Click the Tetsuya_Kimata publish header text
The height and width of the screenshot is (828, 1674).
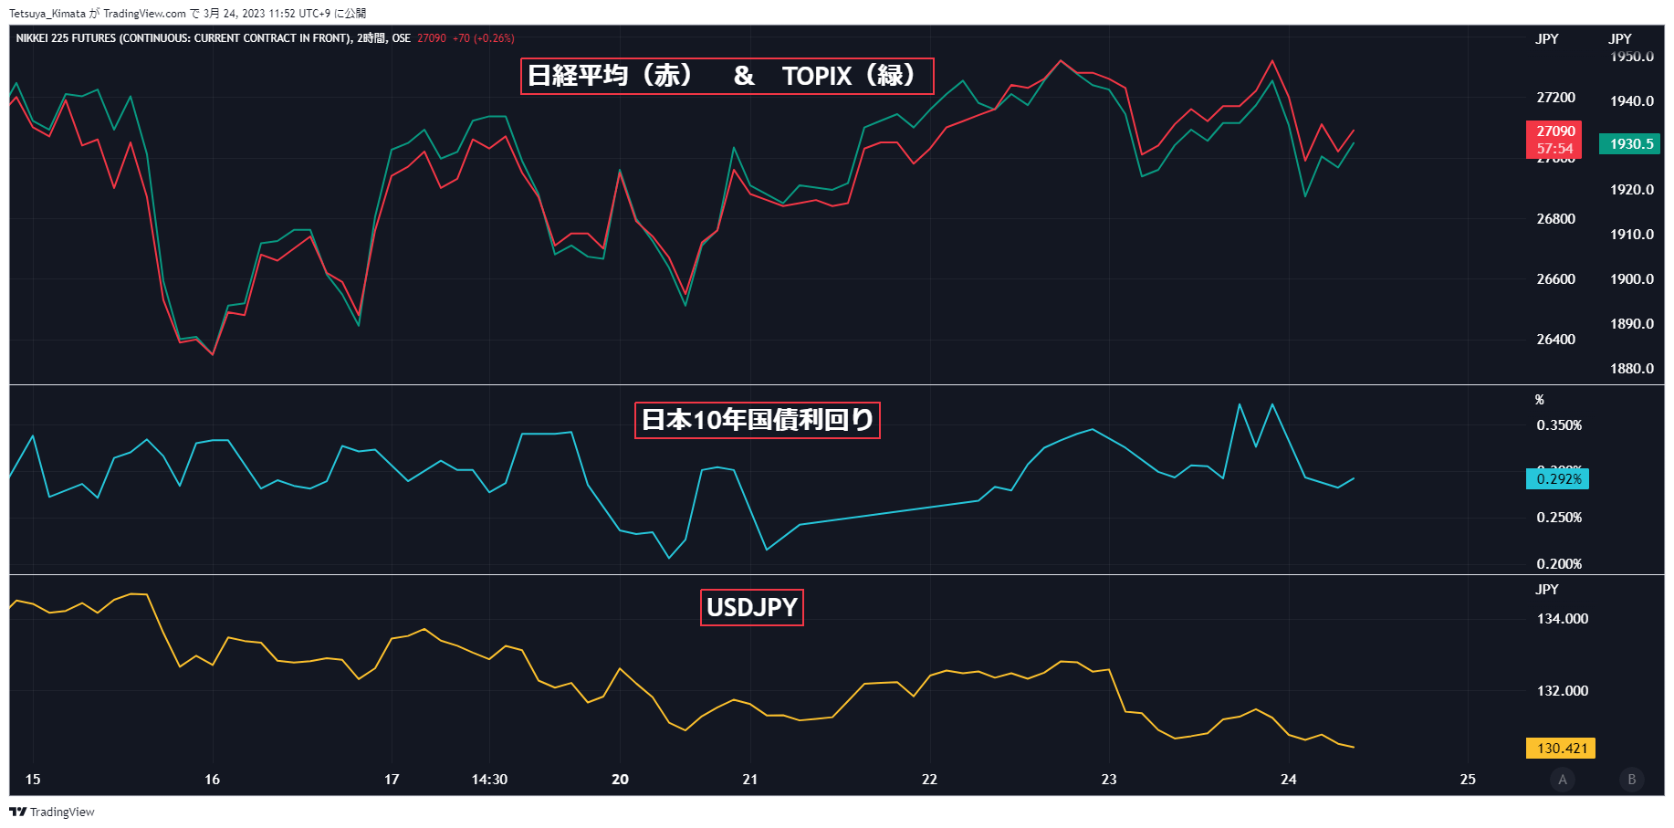[187, 14]
